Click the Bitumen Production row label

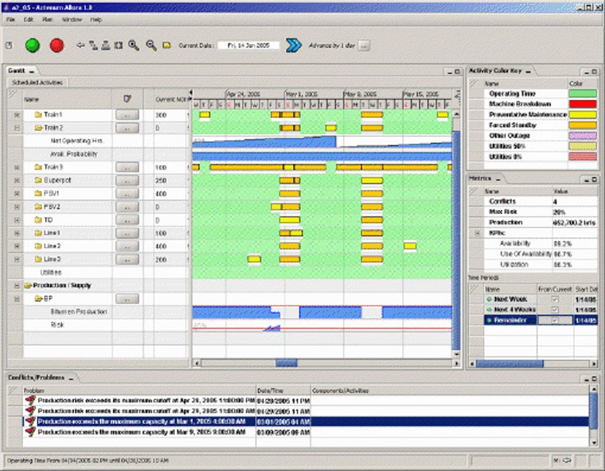79,312
